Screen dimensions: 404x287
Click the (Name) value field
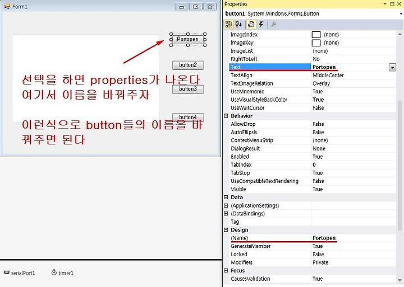coord(353,238)
